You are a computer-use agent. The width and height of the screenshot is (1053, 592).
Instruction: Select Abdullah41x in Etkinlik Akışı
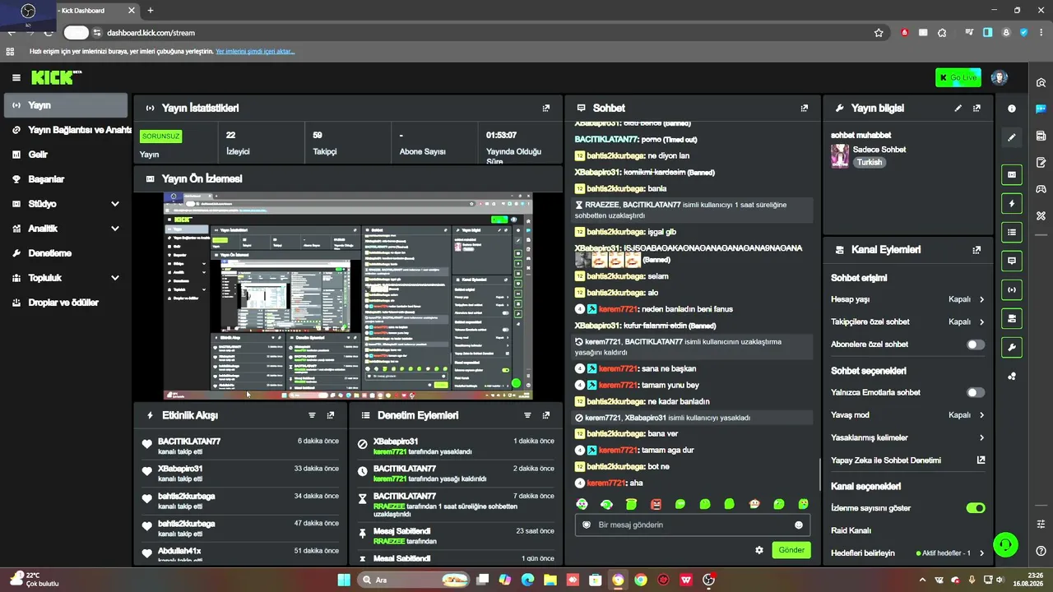point(179,551)
